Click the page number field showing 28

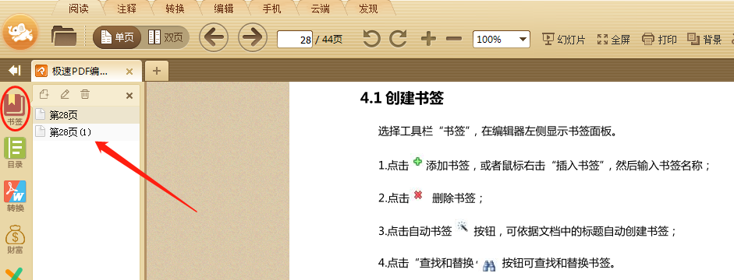[x=295, y=39]
